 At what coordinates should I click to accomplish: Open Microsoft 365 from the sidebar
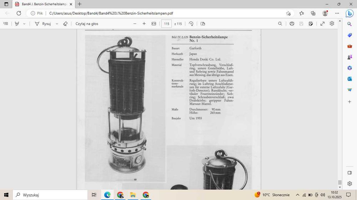(350, 68)
